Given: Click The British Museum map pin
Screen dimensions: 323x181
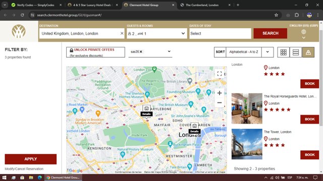Looking at the screenshot, I should (x=191, y=104).
